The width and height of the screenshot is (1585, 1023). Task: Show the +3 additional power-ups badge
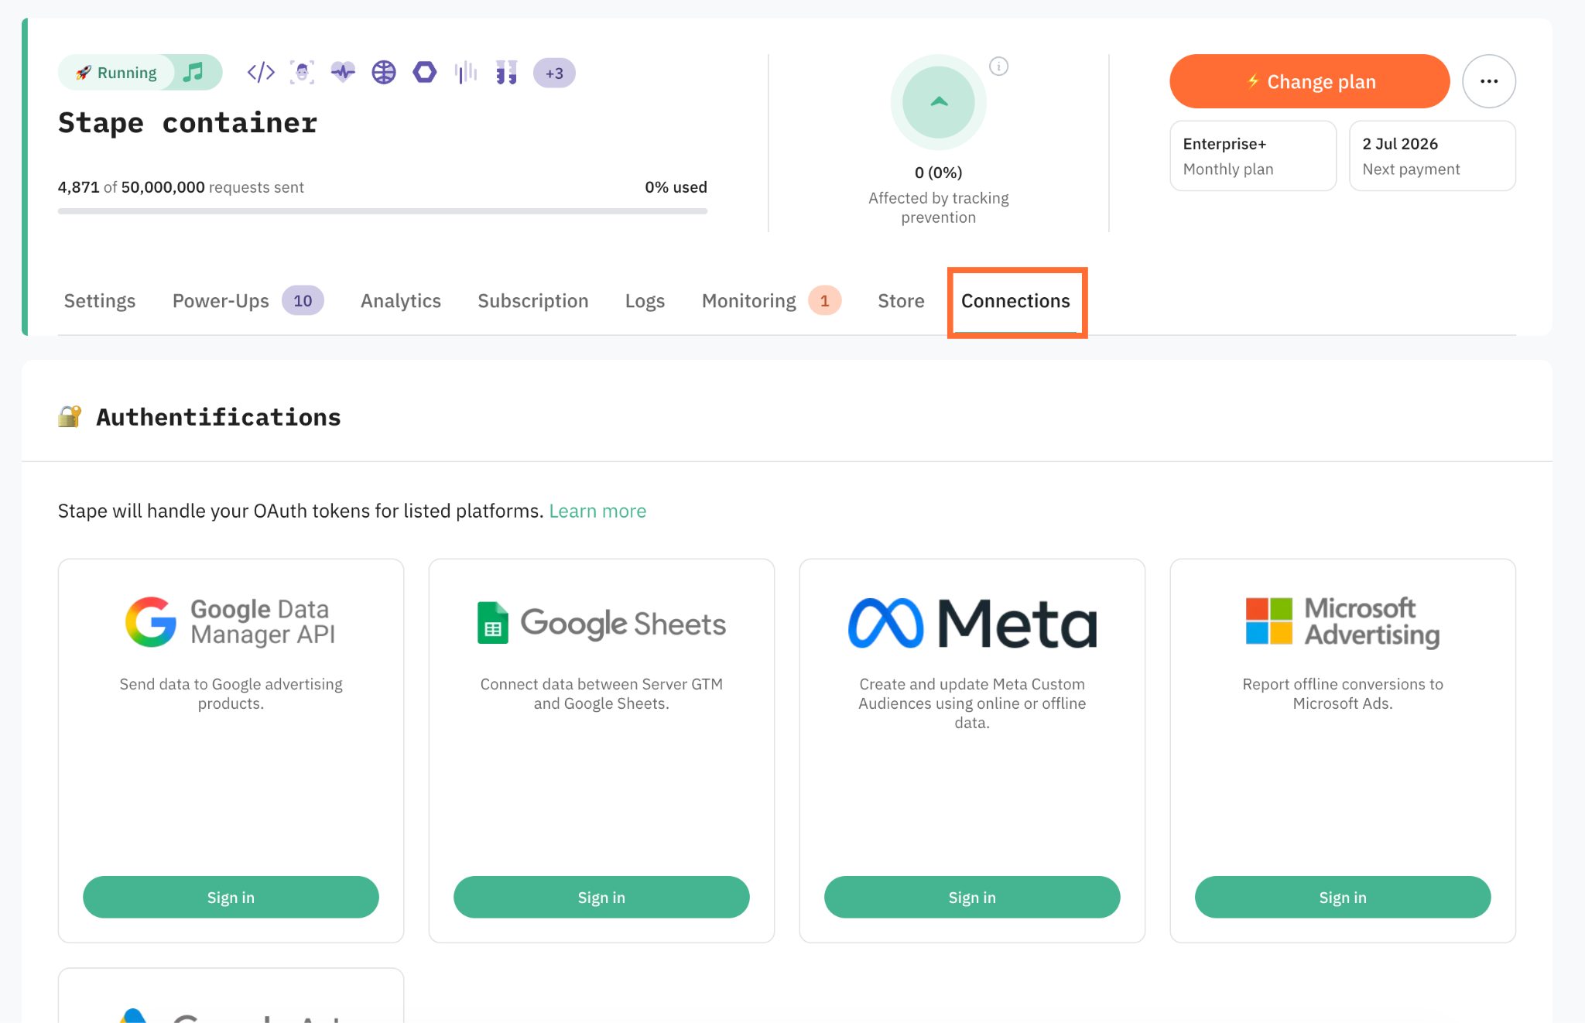point(554,74)
